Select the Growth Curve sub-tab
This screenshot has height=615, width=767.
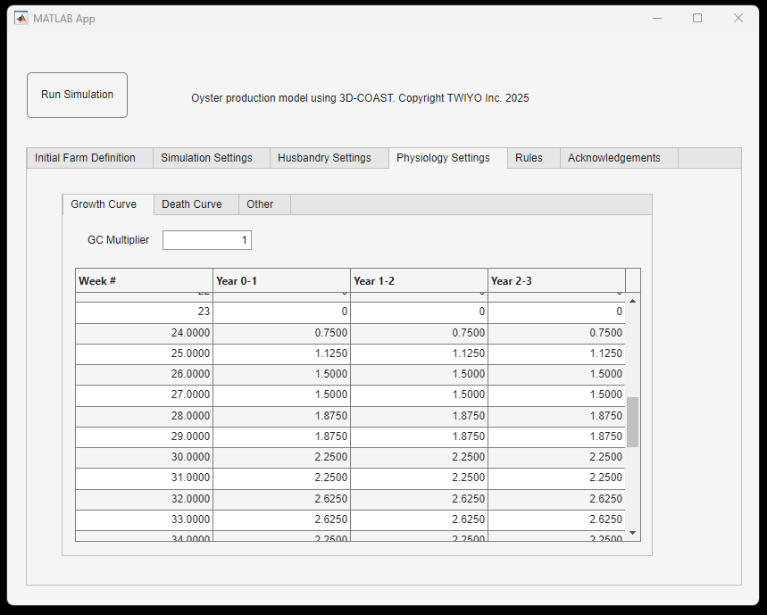coord(104,204)
